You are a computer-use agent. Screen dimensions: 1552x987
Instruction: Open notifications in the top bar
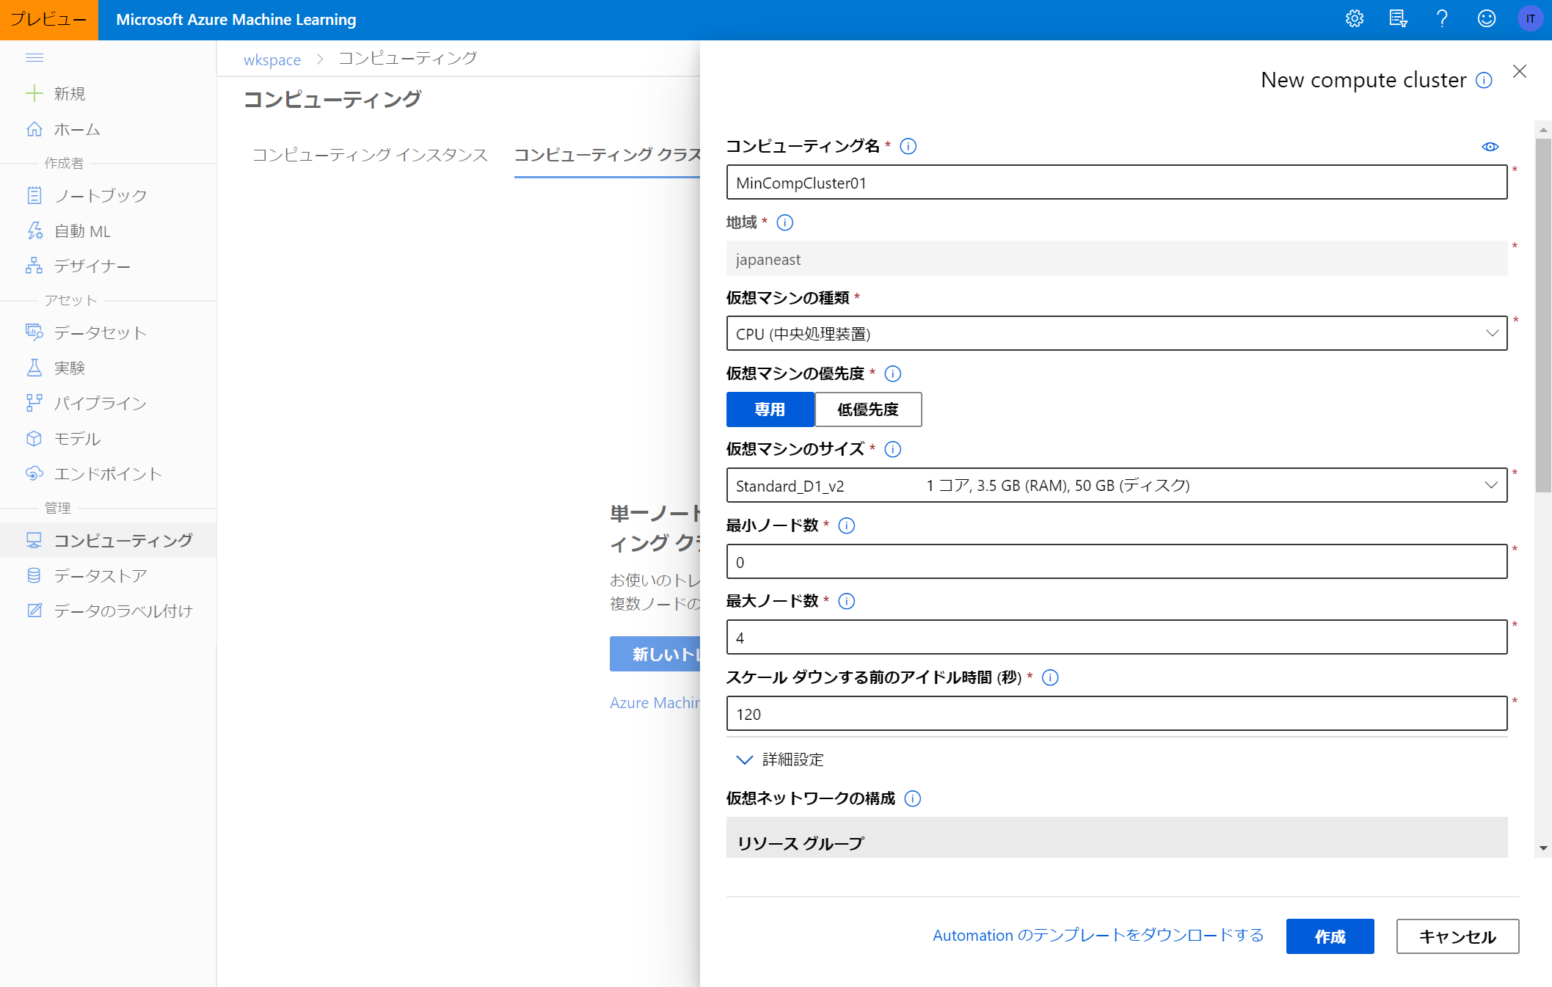pos(1398,18)
